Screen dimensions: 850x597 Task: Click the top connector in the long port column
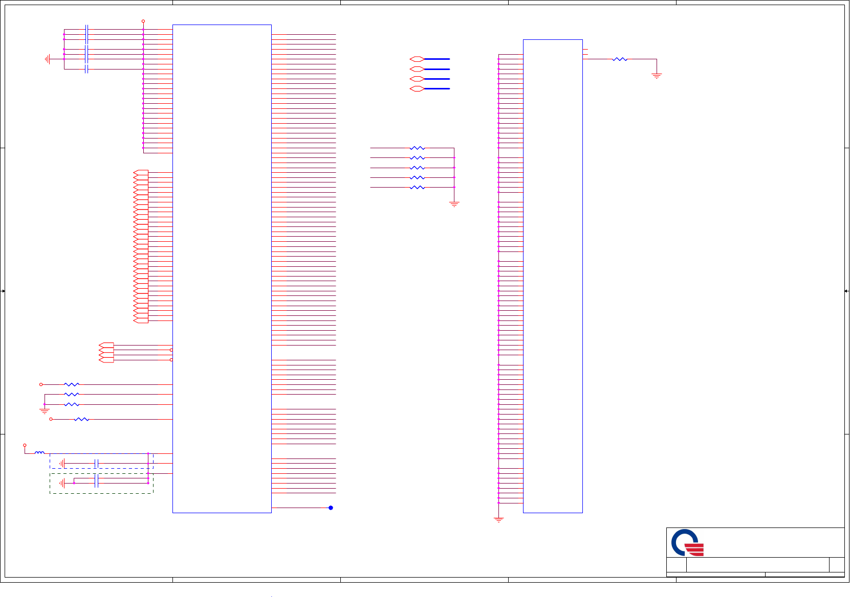(x=141, y=173)
